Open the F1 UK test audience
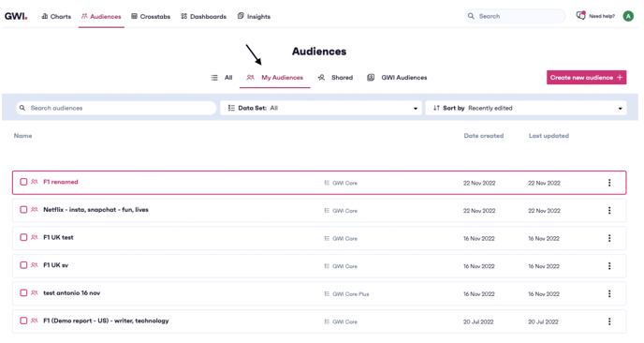 58,237
